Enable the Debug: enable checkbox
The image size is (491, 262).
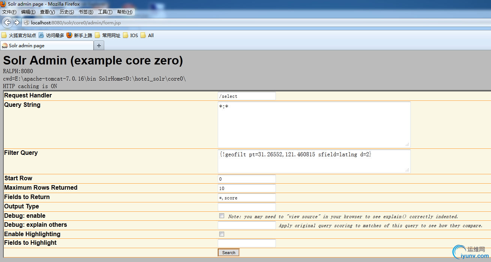tap(222, 216)
